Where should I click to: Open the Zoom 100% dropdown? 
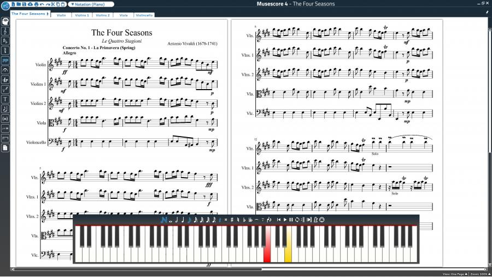[480, 274]
